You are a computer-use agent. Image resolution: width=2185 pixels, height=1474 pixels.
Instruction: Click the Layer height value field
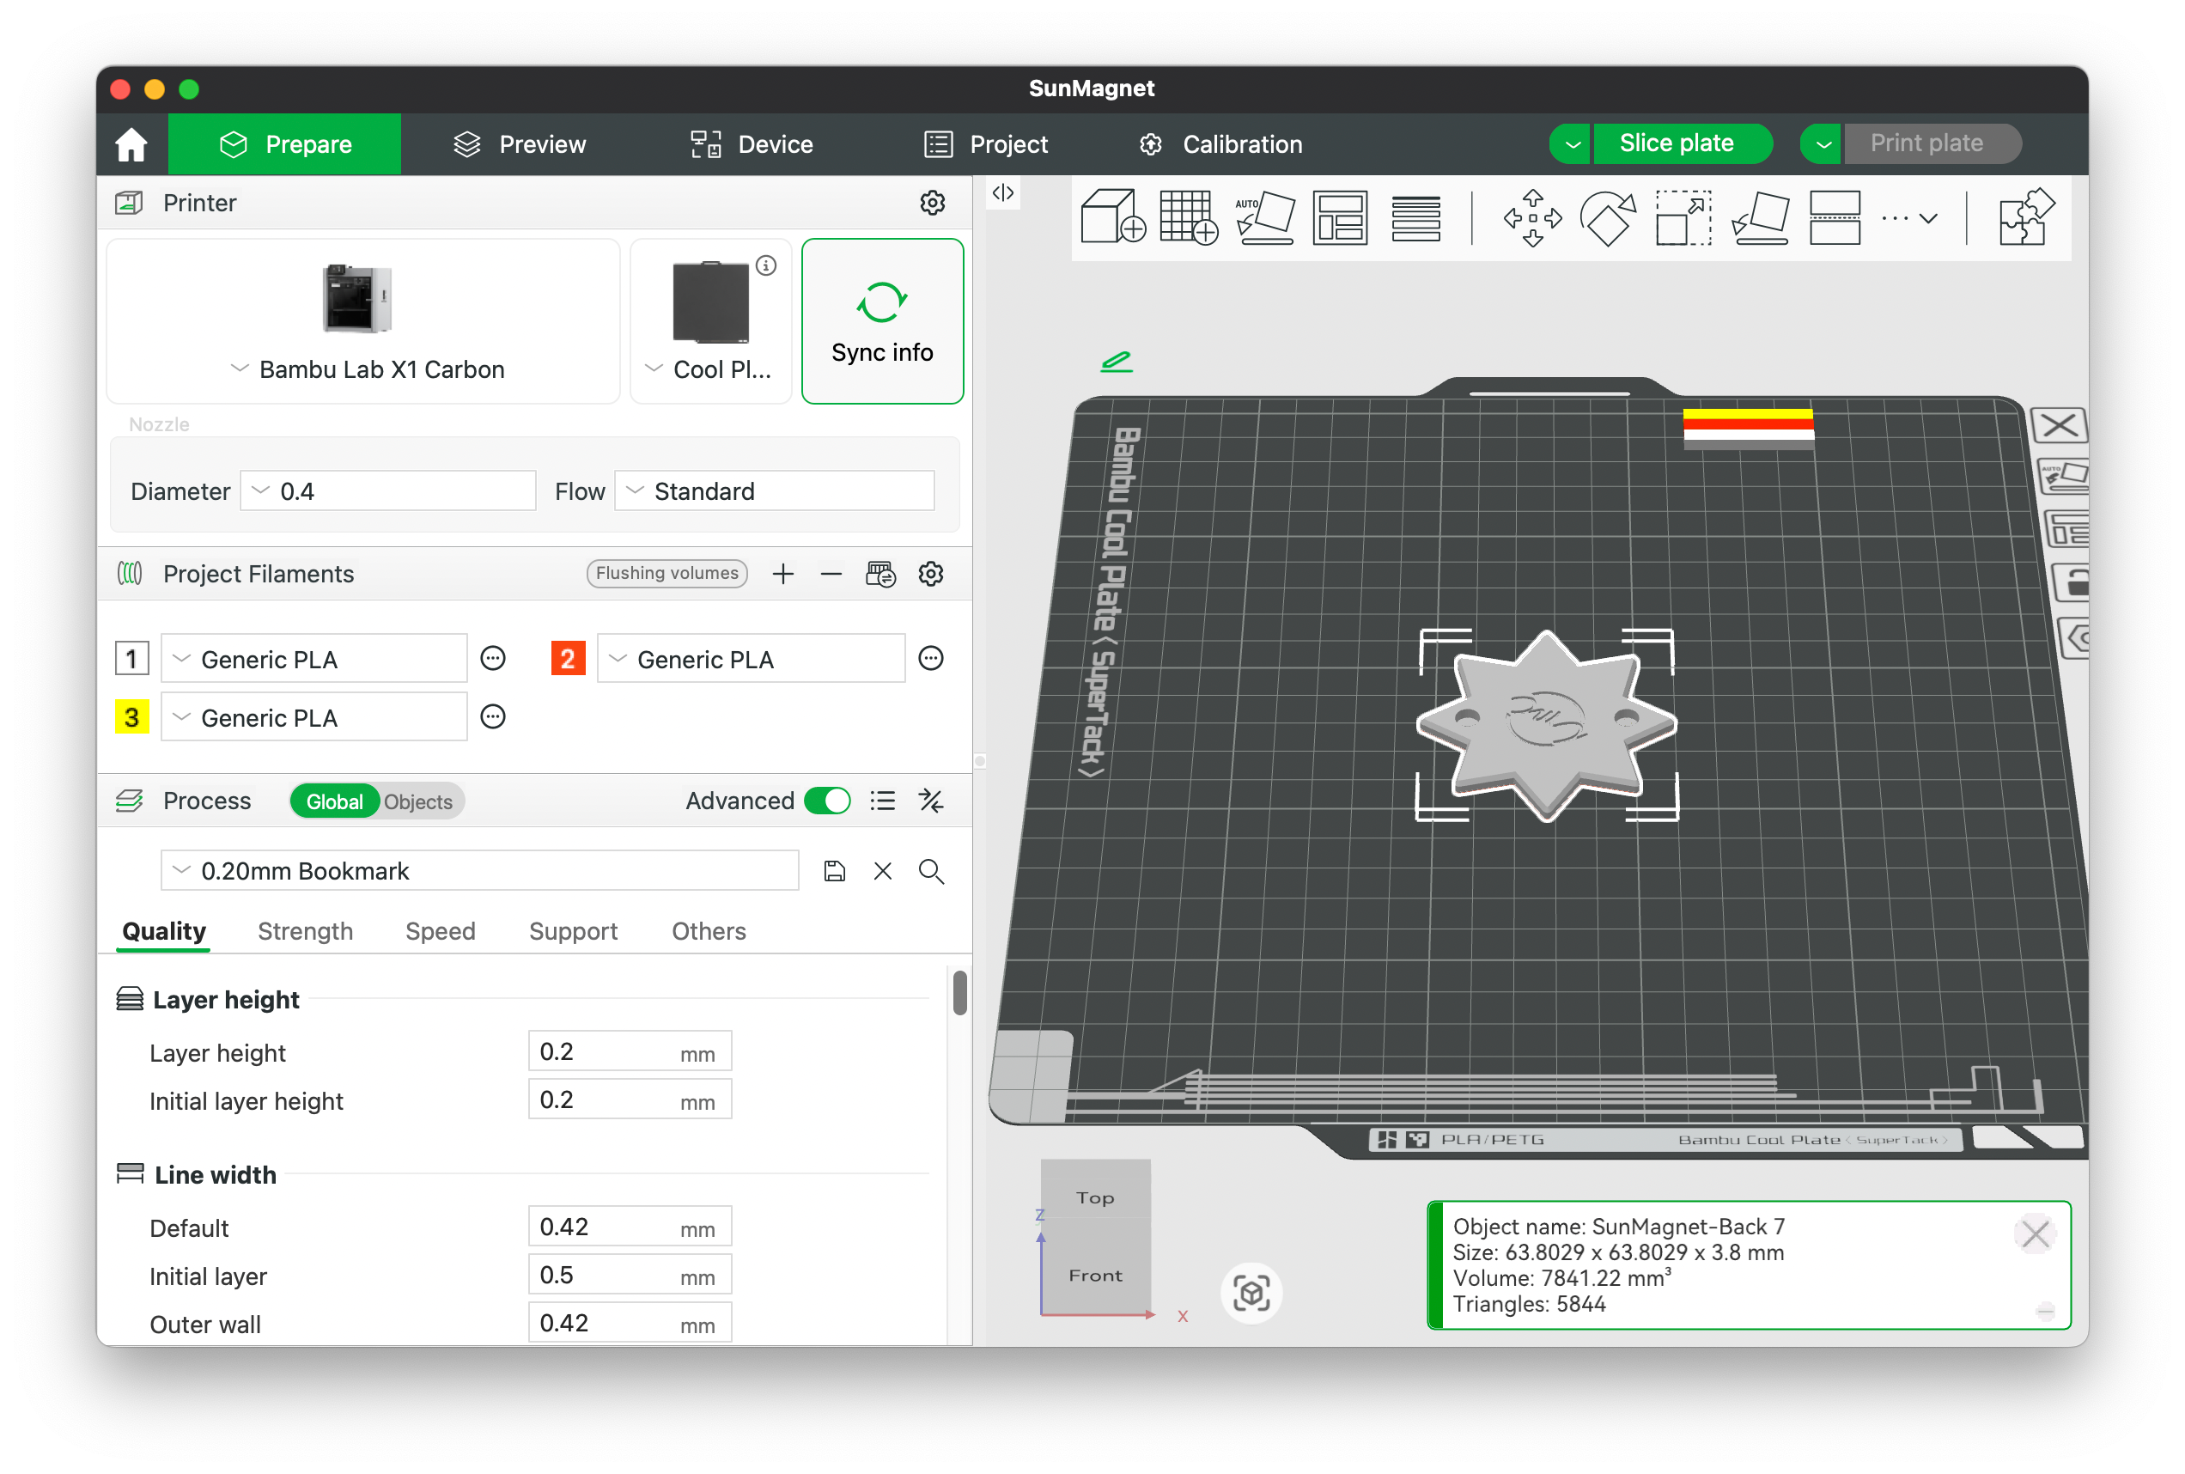tap(629, 1051)
